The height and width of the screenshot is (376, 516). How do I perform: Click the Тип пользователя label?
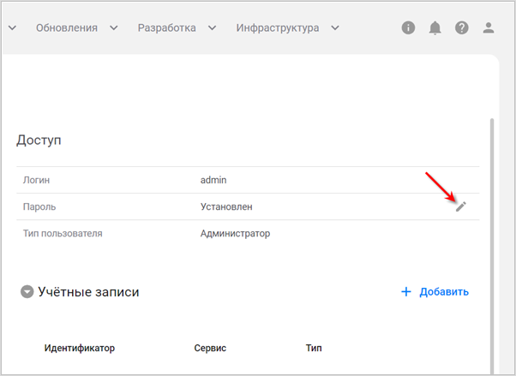coord(63,234)
